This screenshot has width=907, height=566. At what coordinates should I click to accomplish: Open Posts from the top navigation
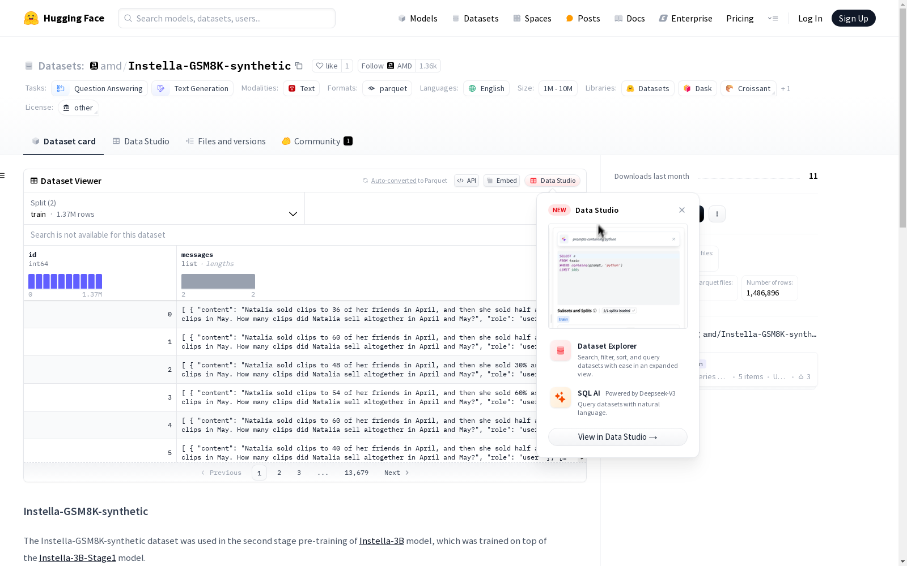[x=583, y=18]
